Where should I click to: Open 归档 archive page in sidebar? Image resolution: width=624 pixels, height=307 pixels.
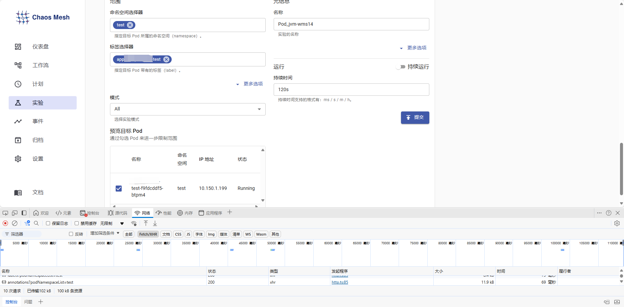[x=43, y=140]
